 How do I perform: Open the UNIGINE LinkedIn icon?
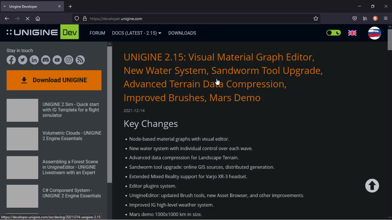tap(34, 60)
